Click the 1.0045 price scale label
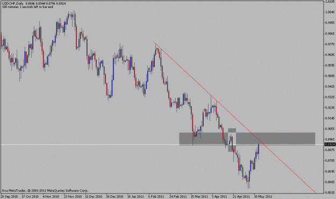 [330, 12]
